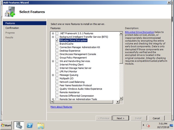Expand Background Intelligent Transfer Service node

(53, 37)
